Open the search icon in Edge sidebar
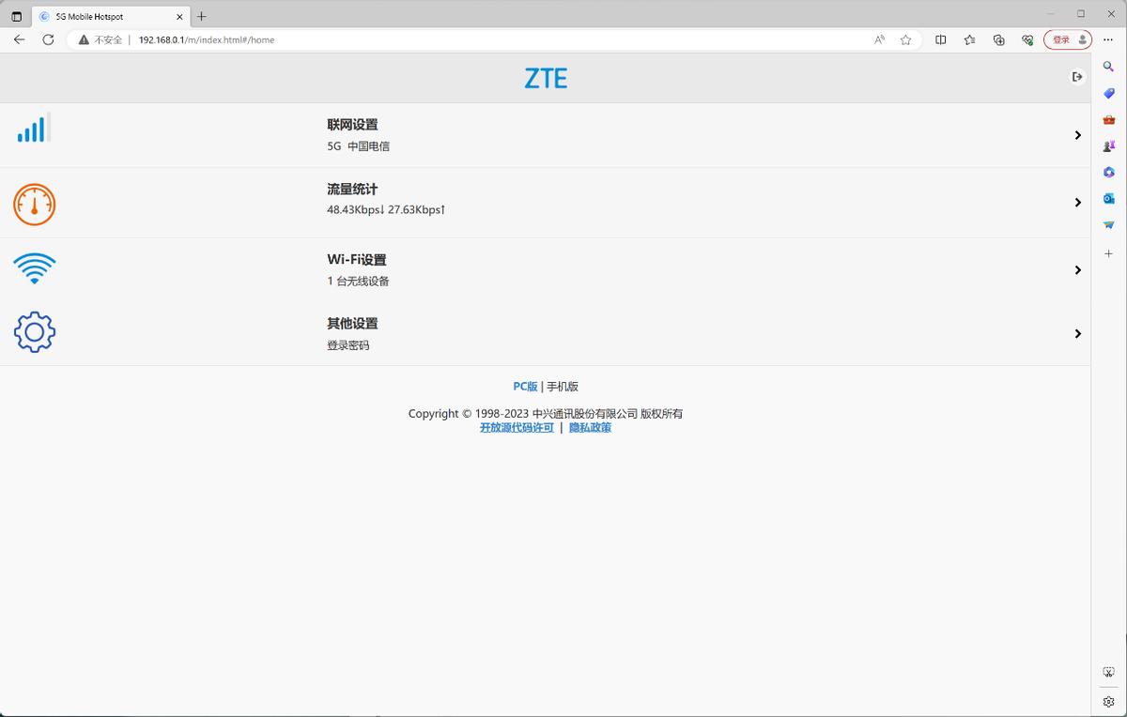 tap(1108, 67)
